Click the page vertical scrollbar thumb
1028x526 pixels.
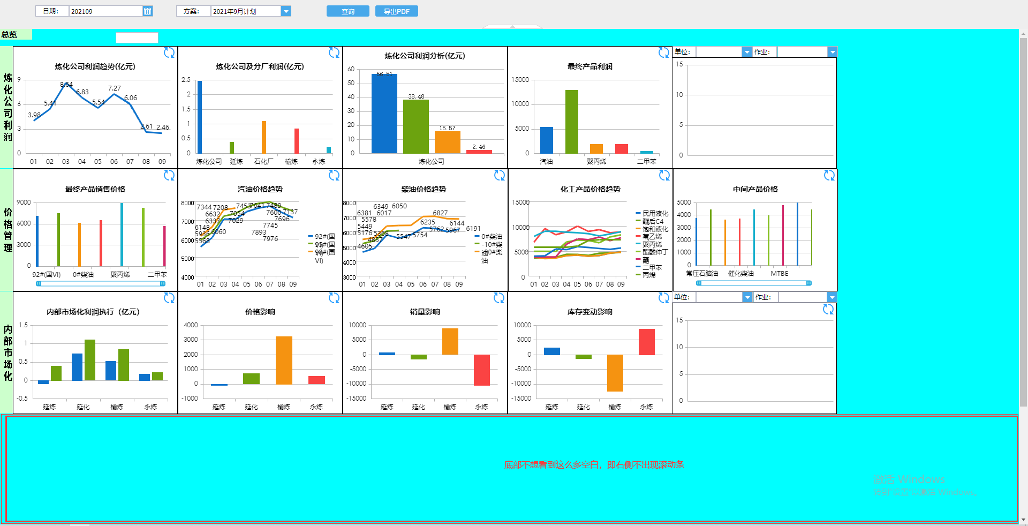[x=1023, y=222]
